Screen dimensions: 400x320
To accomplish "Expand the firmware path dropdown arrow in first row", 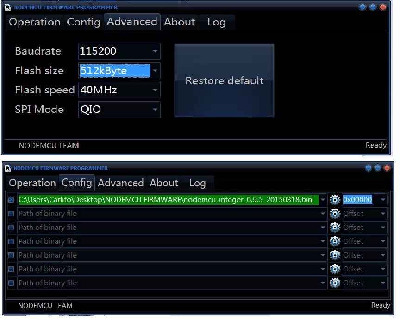I will [x=323, y=200].
